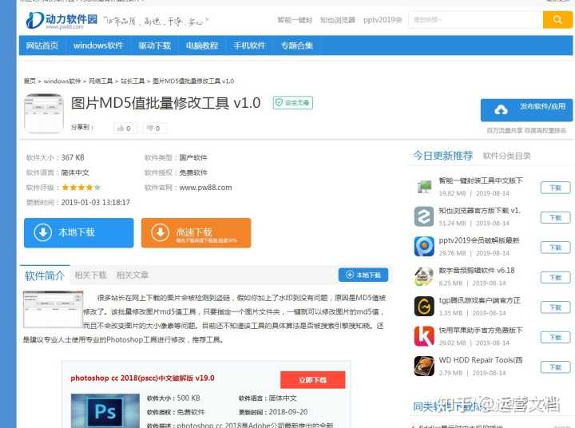Click the update time 2019-01-03 13:18:17

(95, 203)
